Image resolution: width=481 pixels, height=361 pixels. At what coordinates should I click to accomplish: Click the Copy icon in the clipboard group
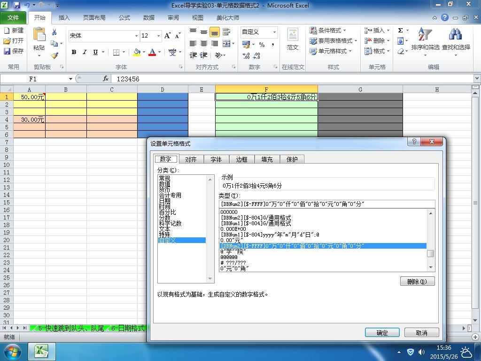(54, 44)
